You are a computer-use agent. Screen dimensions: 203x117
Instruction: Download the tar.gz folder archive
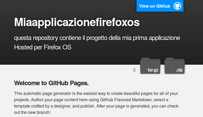click(x=150, y=66)
